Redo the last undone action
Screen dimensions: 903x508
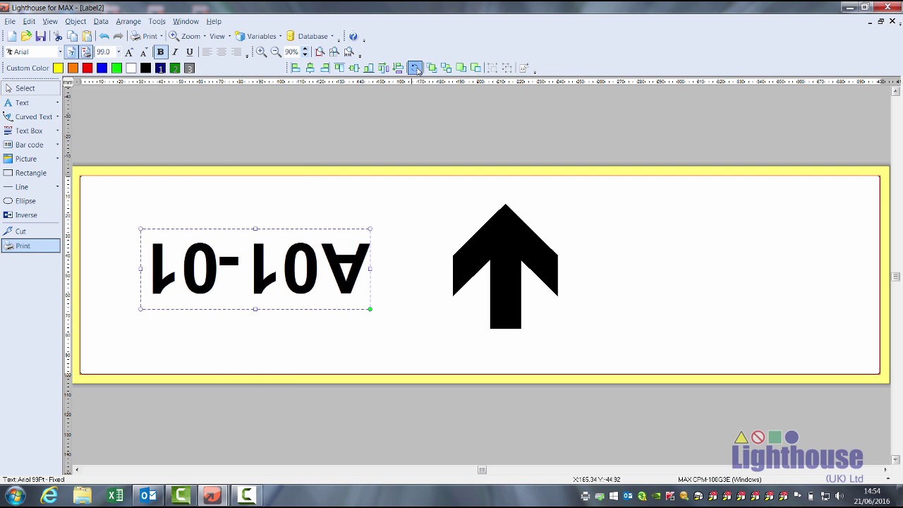(118, 36)
